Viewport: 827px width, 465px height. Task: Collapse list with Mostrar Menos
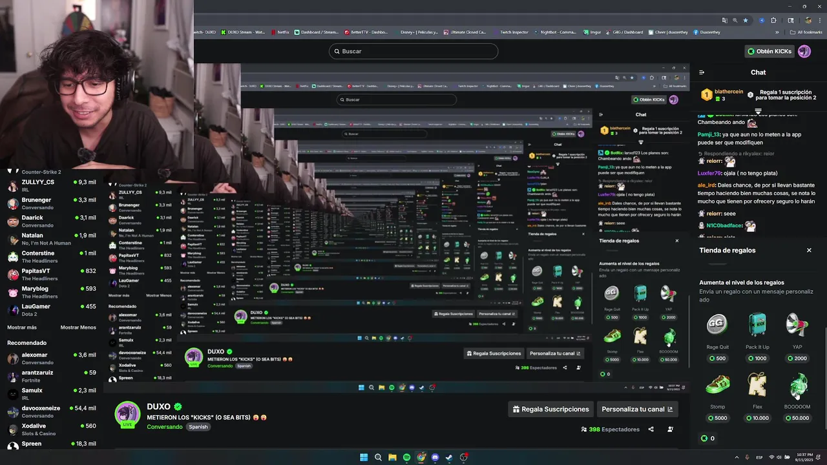click(78, 327)
